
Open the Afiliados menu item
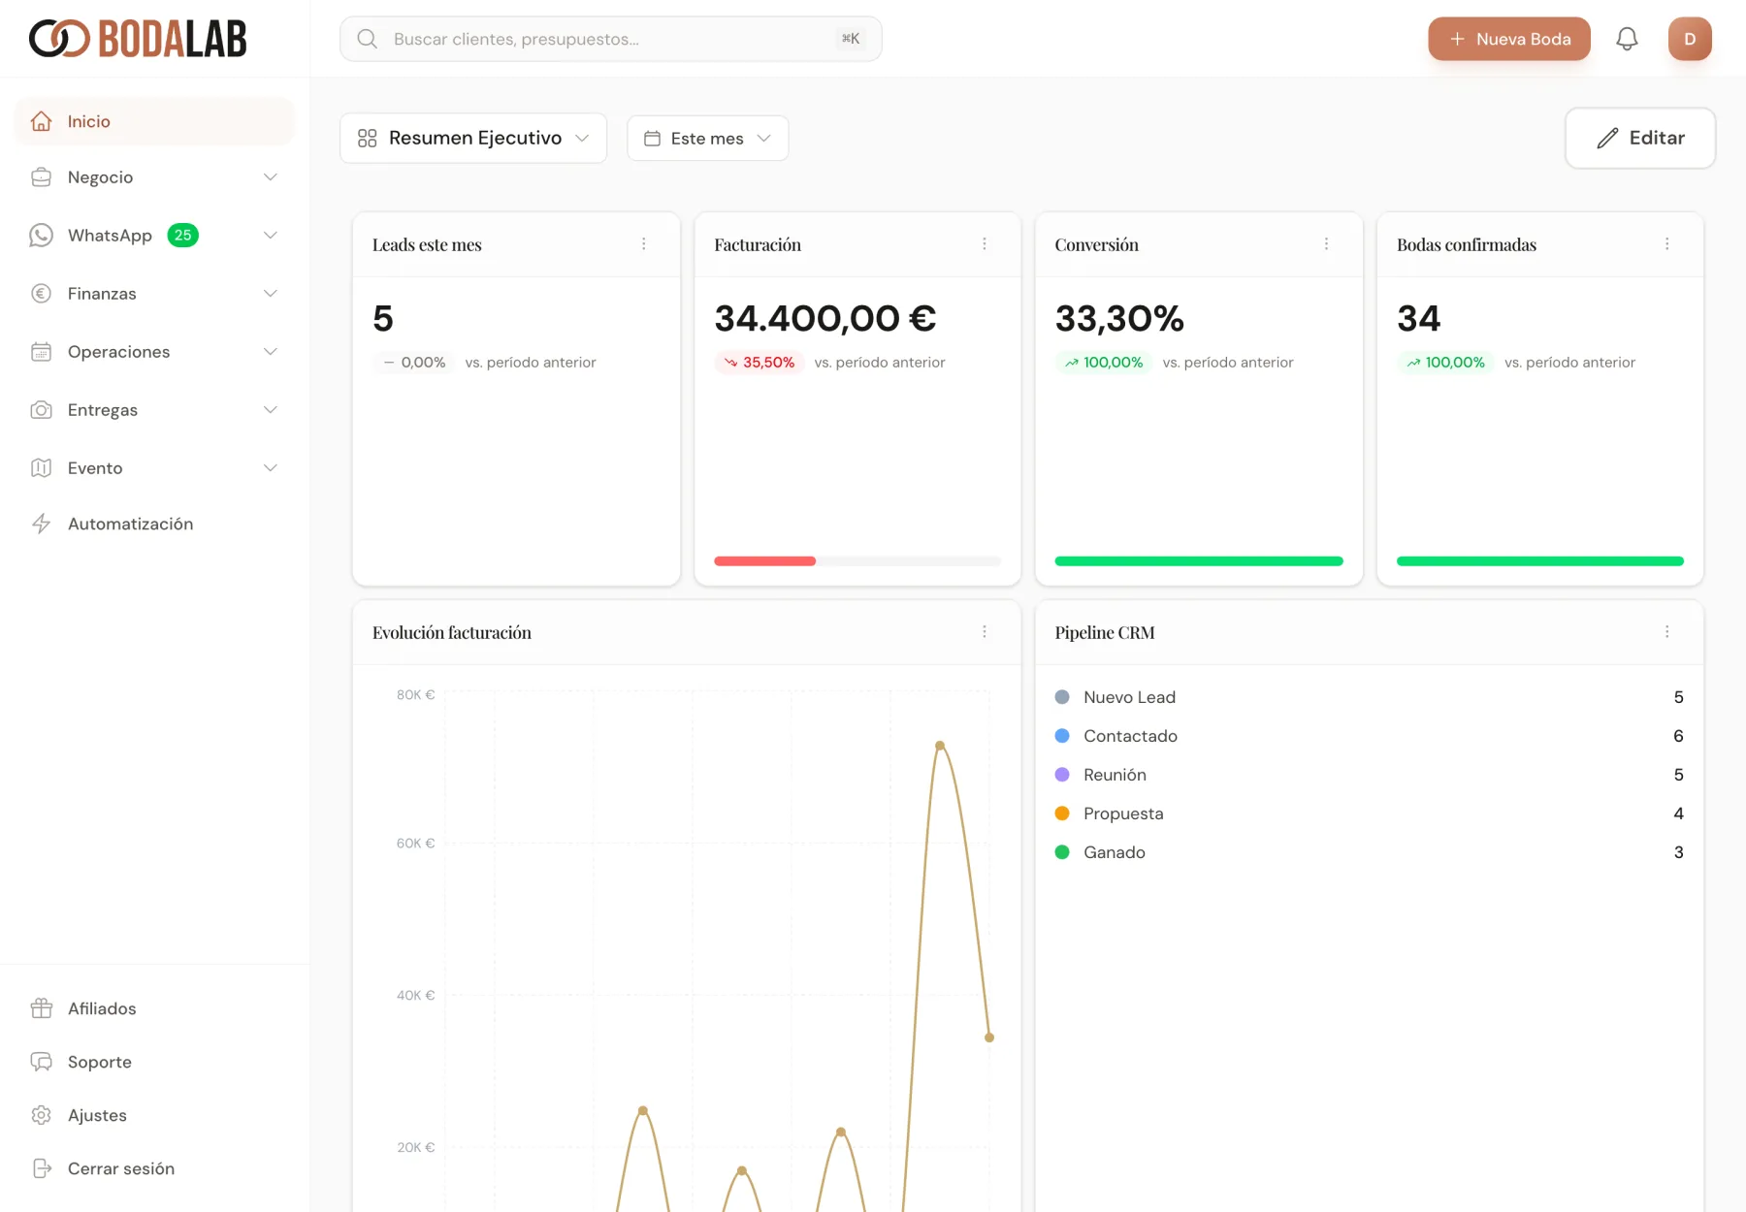coord(154,1008)
